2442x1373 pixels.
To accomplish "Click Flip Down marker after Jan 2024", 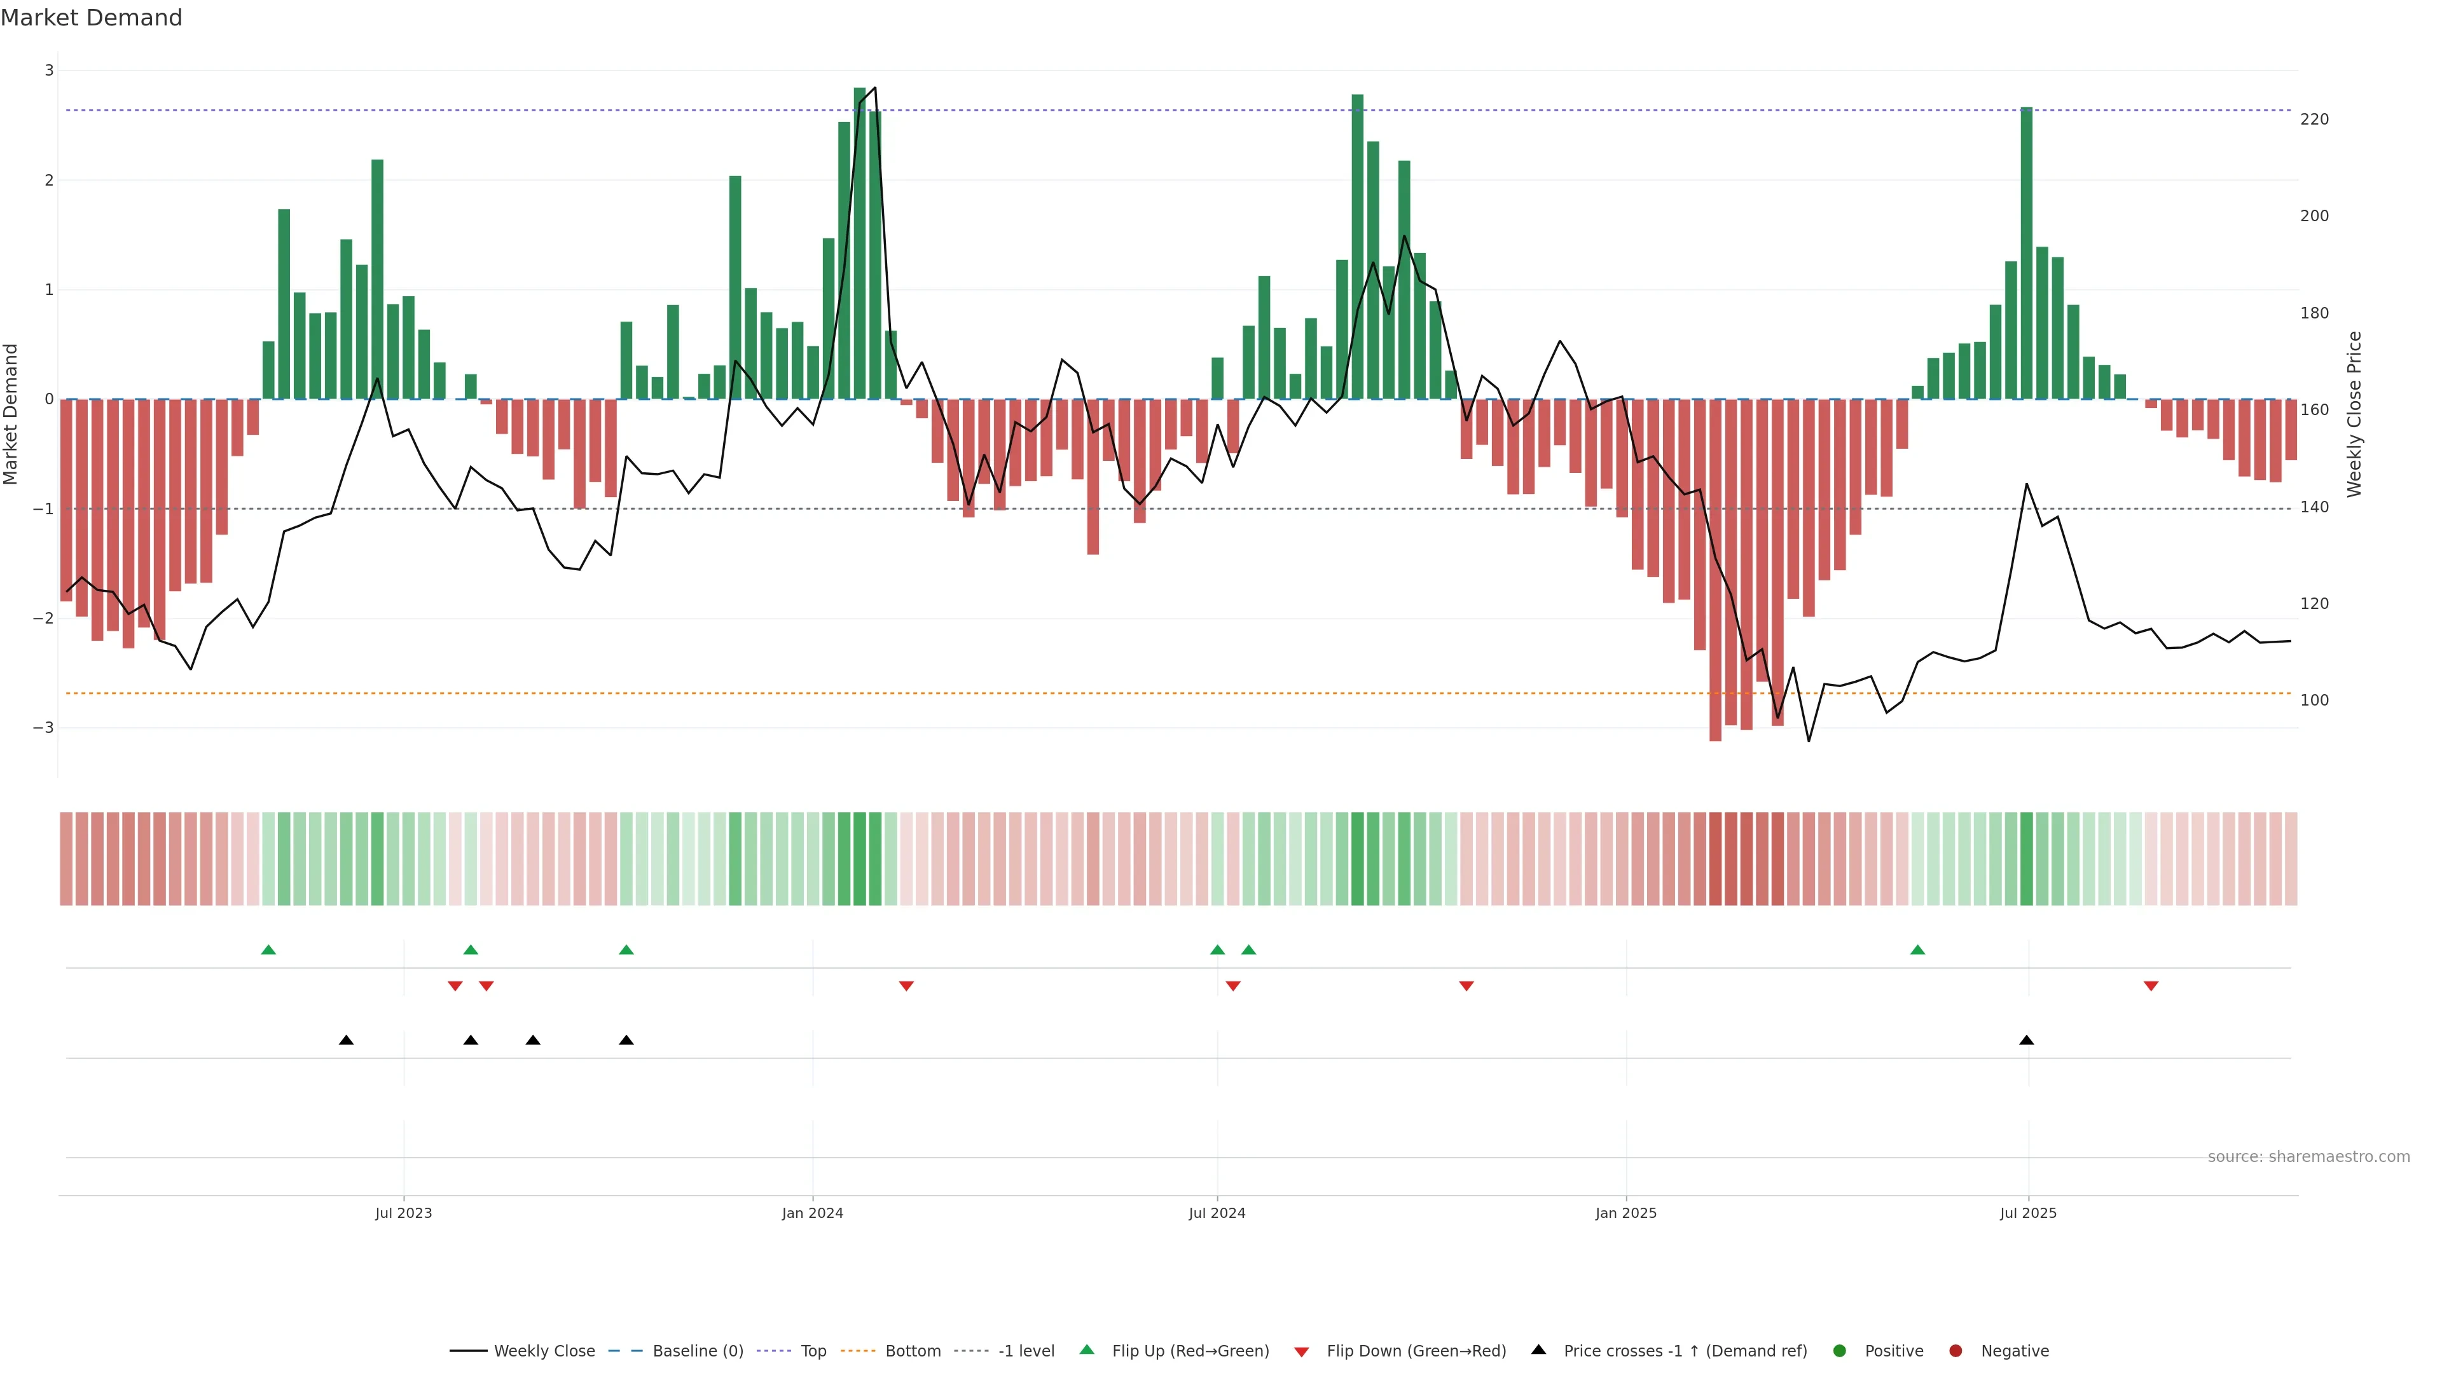I will [906, 987].
